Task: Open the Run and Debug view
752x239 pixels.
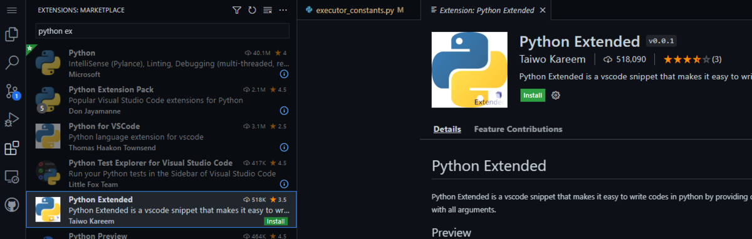Action: (x=11, y=119)
